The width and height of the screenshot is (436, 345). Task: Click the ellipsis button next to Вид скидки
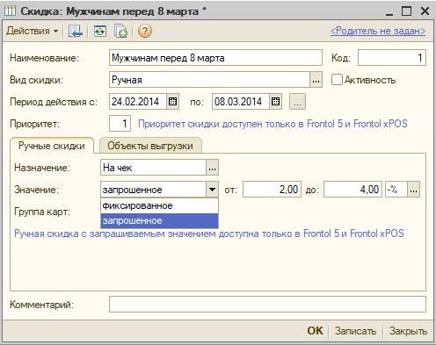tap(316, 80)
